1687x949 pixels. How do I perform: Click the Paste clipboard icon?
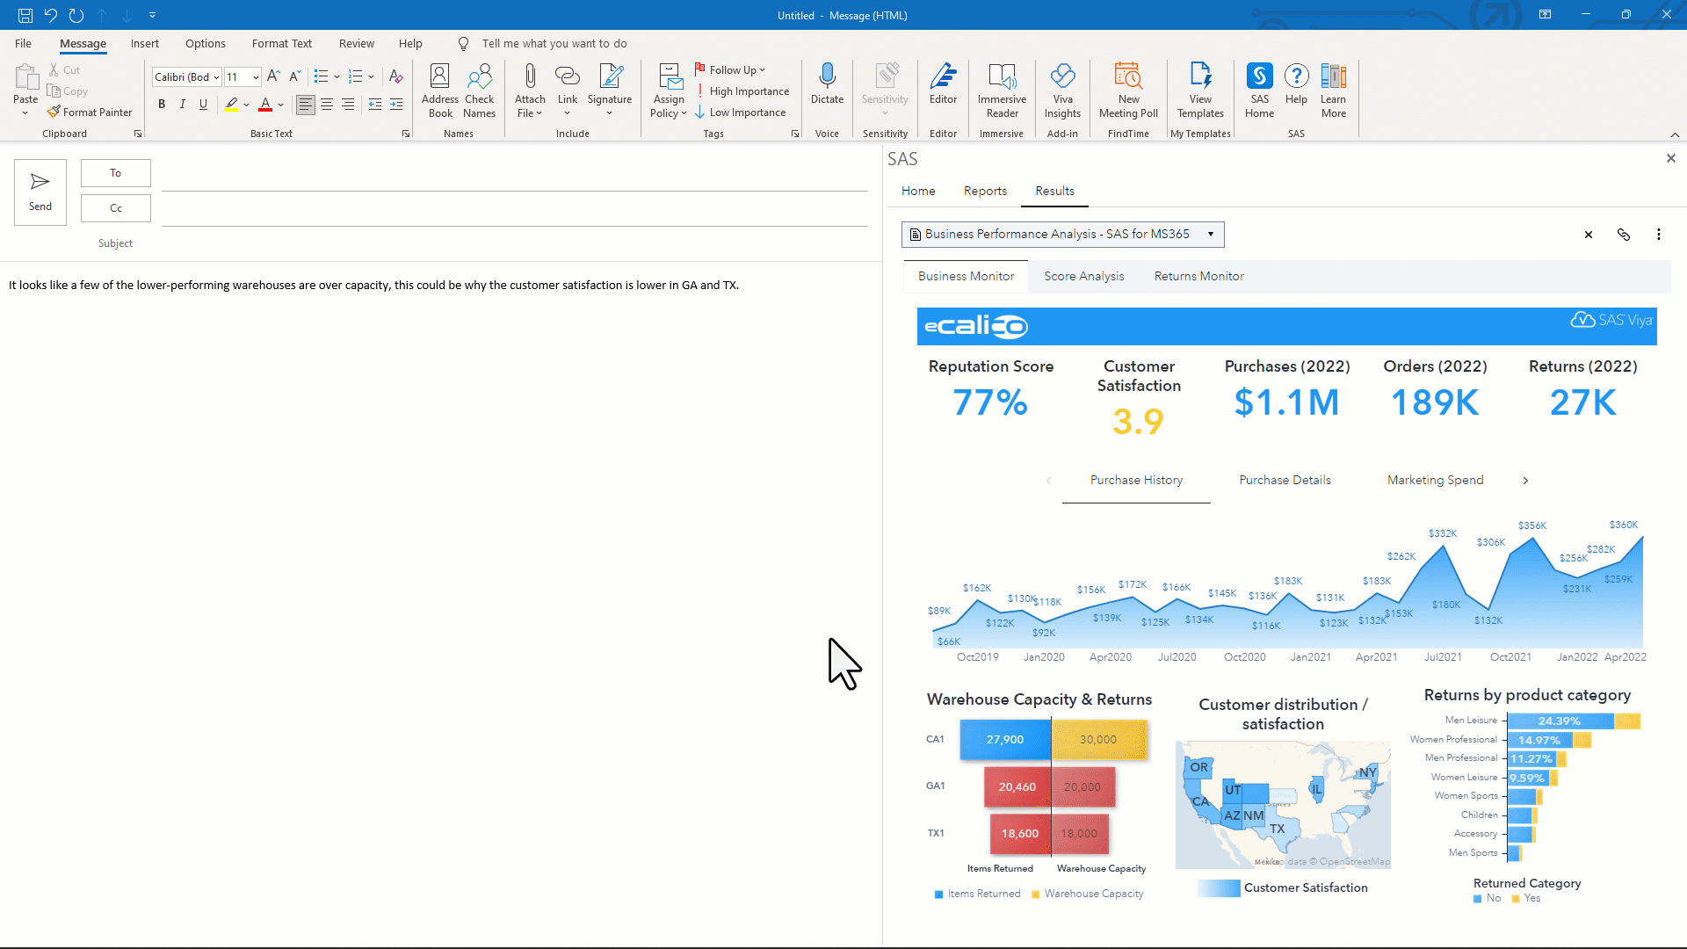tap(25, 78)
